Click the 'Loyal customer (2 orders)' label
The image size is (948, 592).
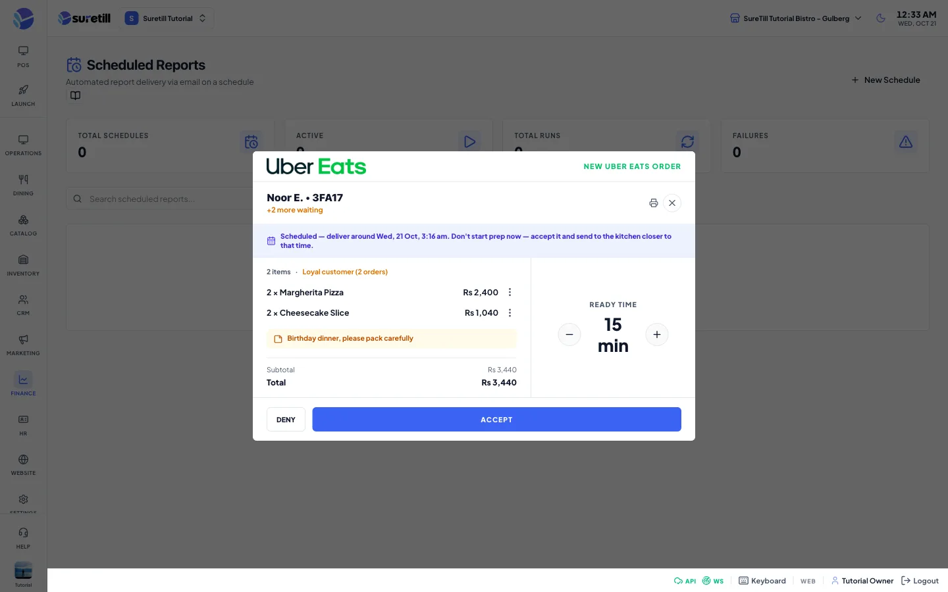click(345, 272)
